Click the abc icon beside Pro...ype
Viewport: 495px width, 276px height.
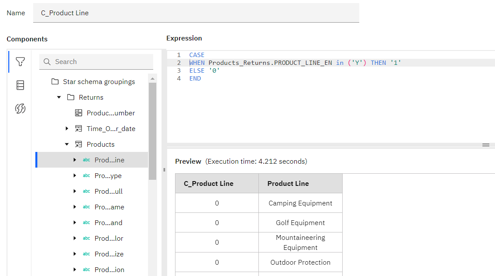(x=86, y=175)
